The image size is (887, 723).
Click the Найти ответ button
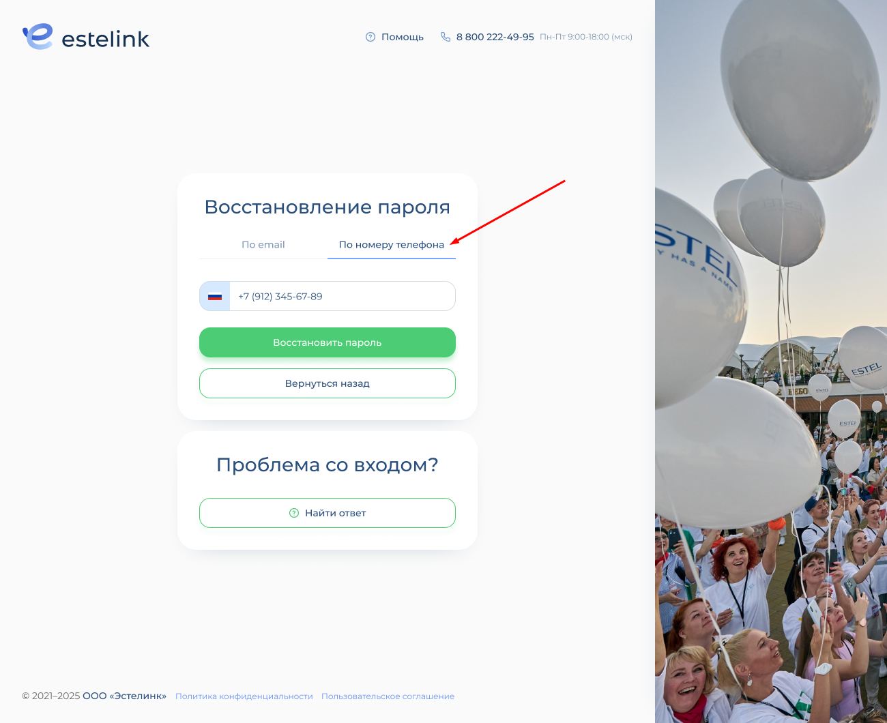click(x=328, y=513)
